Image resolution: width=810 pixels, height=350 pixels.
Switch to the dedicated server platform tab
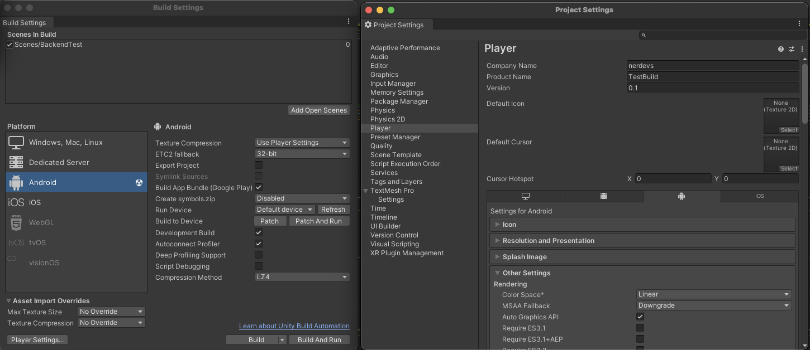tap(604, 196)
